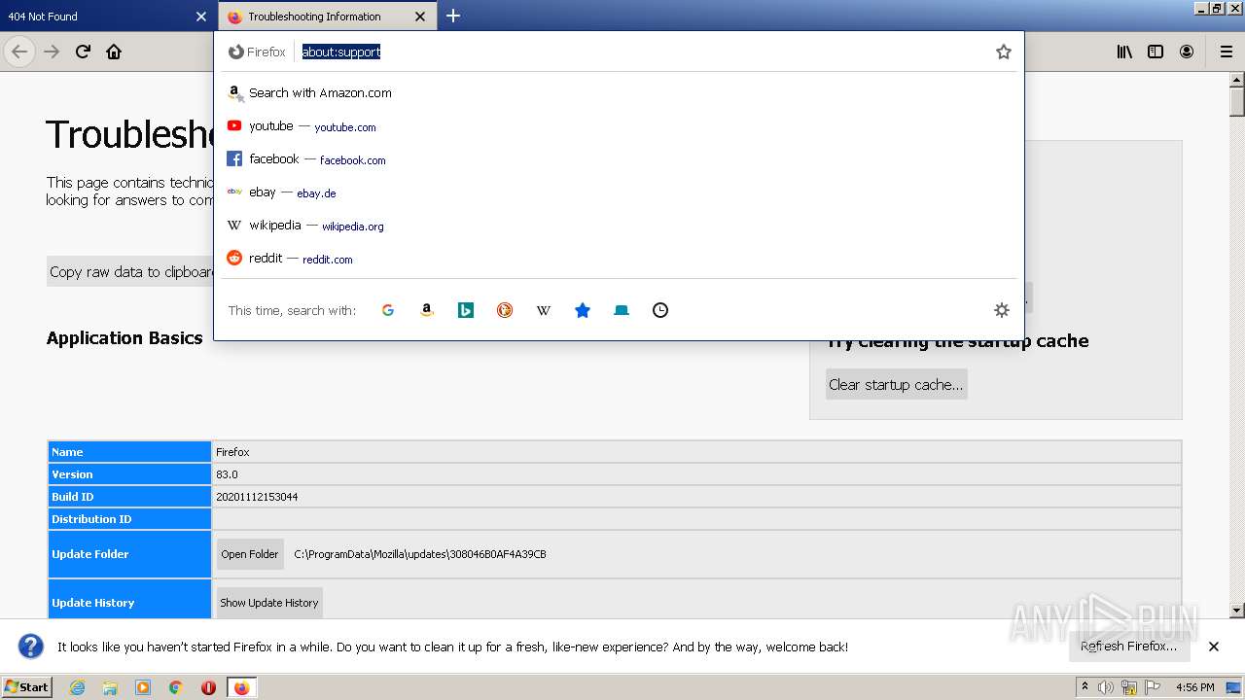Click scrollbar down arrow
The width and height of the screenshot is (1245, 700).
[x=1237, y=611]
